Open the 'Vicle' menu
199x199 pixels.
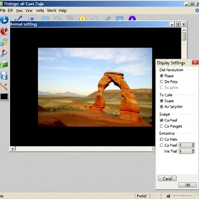click(x=40, y=10)
